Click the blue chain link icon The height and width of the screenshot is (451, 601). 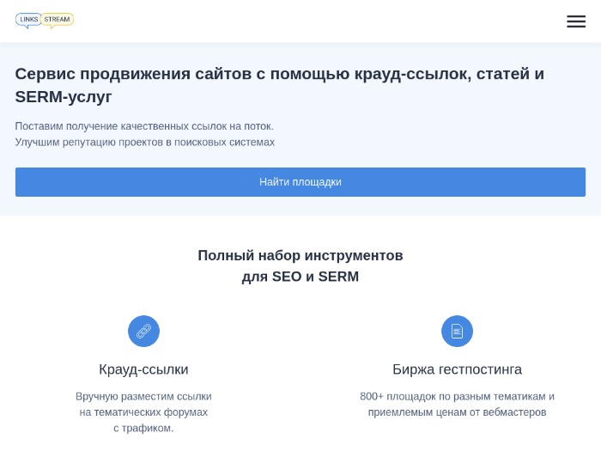pyautogui.click(x=143, y=331)
